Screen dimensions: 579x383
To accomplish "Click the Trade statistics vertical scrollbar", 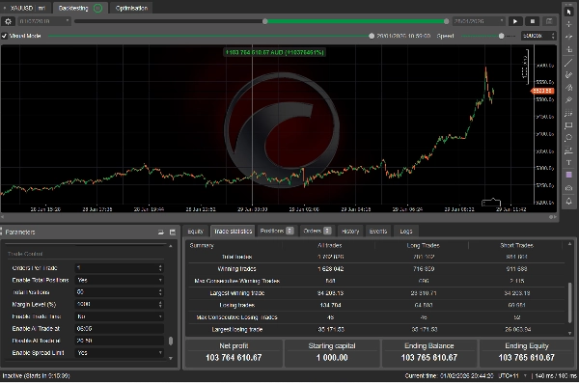I will (569, 302).
